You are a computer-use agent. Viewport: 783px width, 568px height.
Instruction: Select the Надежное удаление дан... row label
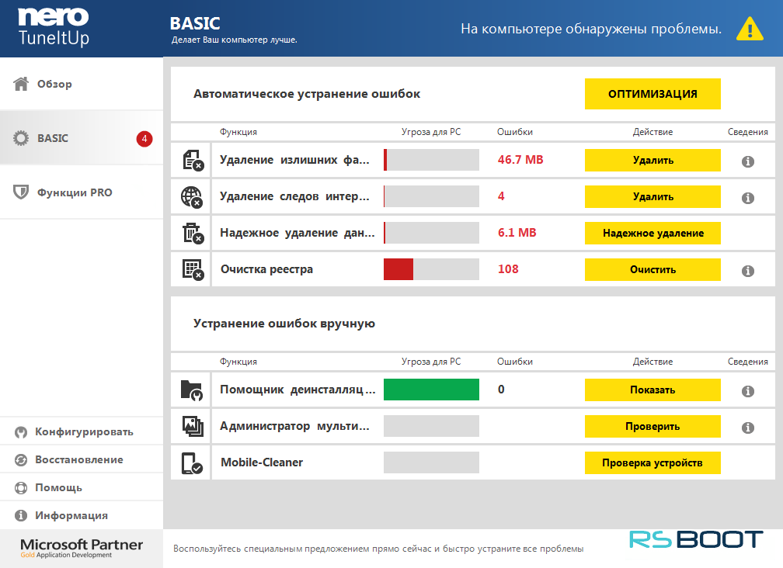tap(297, 233)
